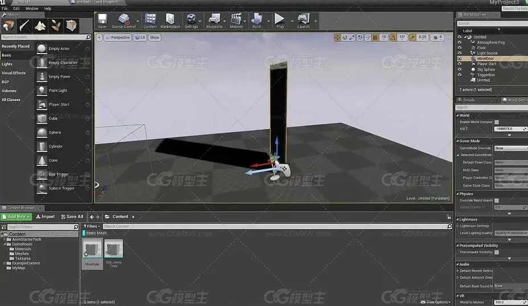
Task: Toggle MoveDoor visibility eye
Action: pyautogui.click(x=460, y=59)
